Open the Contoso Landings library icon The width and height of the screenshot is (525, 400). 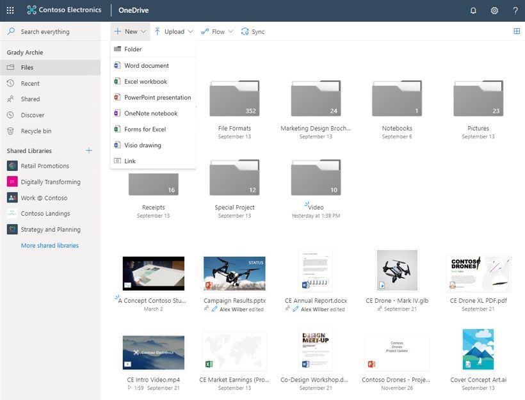click(x=12, y=213)
